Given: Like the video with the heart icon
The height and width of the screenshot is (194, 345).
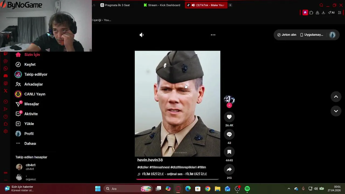Looking at the screenshot, I should (229, 117).
